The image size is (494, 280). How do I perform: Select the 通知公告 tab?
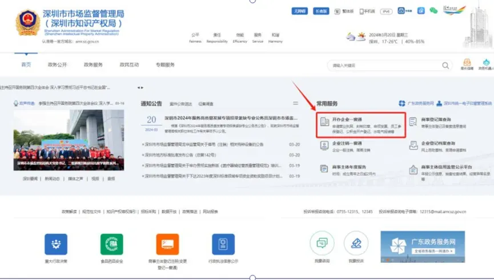click(151, 104)
